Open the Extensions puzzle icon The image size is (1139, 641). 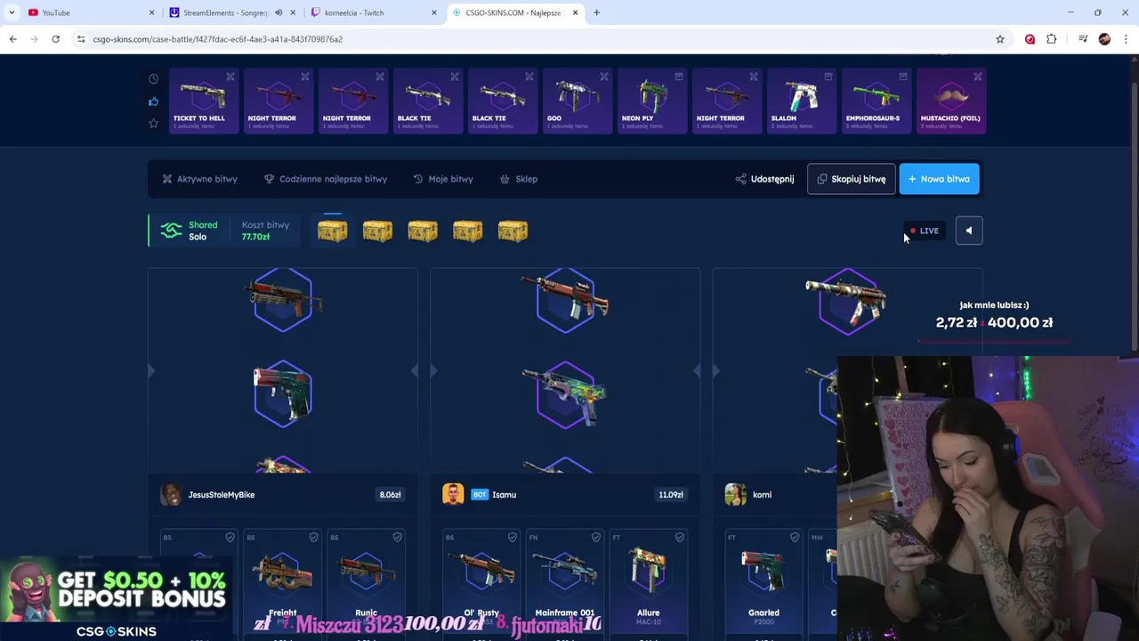1052,39
